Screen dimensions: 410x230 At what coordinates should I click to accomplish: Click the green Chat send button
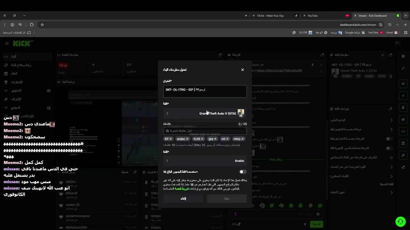pyautogui.click(x=316, y=224)
